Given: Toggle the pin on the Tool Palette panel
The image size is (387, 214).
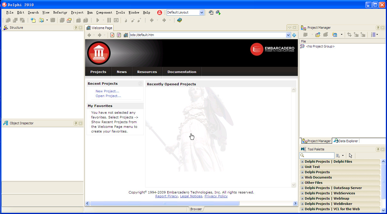Looking at the screenshot, I should pos(378,149).
